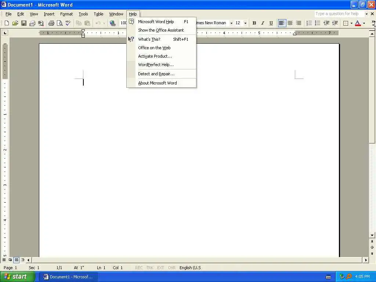
Task: Click the Outside Border icon
Action: click(x=346, y=23)
